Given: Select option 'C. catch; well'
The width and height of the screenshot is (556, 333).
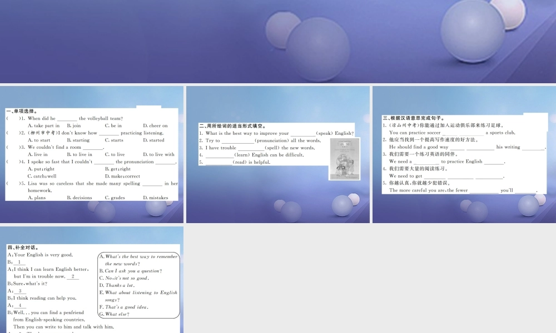Looking at the screenshot, I should coord(42,176).
